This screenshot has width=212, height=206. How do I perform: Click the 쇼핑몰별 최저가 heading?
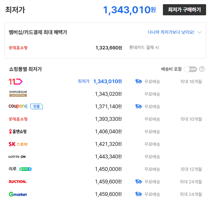click(x=25, y=69)
